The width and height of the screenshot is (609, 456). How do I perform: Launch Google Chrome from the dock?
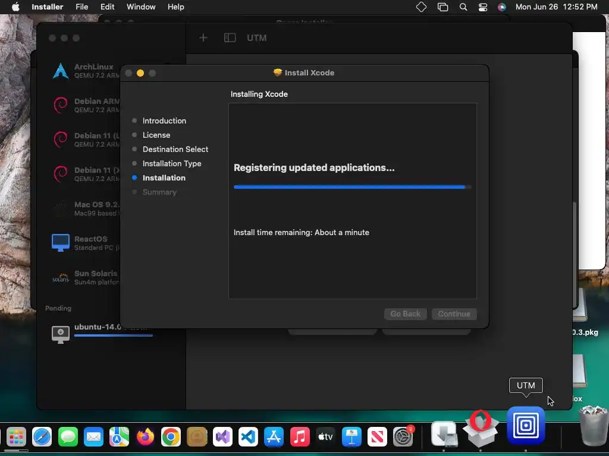pos(171,437)
